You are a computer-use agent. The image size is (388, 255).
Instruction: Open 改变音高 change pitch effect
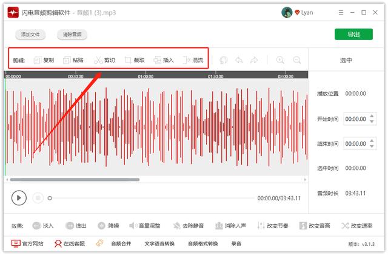click(x=315, y=226)
